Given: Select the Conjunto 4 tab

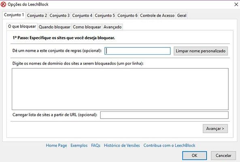Looking at the screenshot, I should (82, 15).
